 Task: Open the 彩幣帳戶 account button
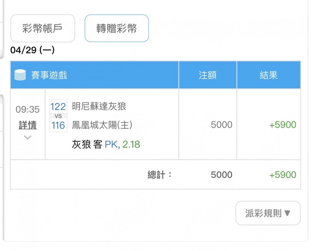tap(42, 29)
